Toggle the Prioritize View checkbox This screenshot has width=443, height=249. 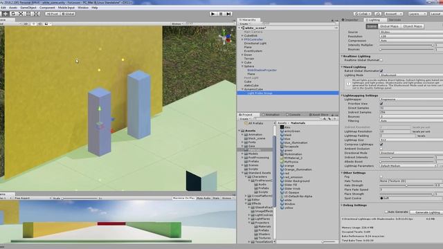pyautogui.click(x=381, y=104)
